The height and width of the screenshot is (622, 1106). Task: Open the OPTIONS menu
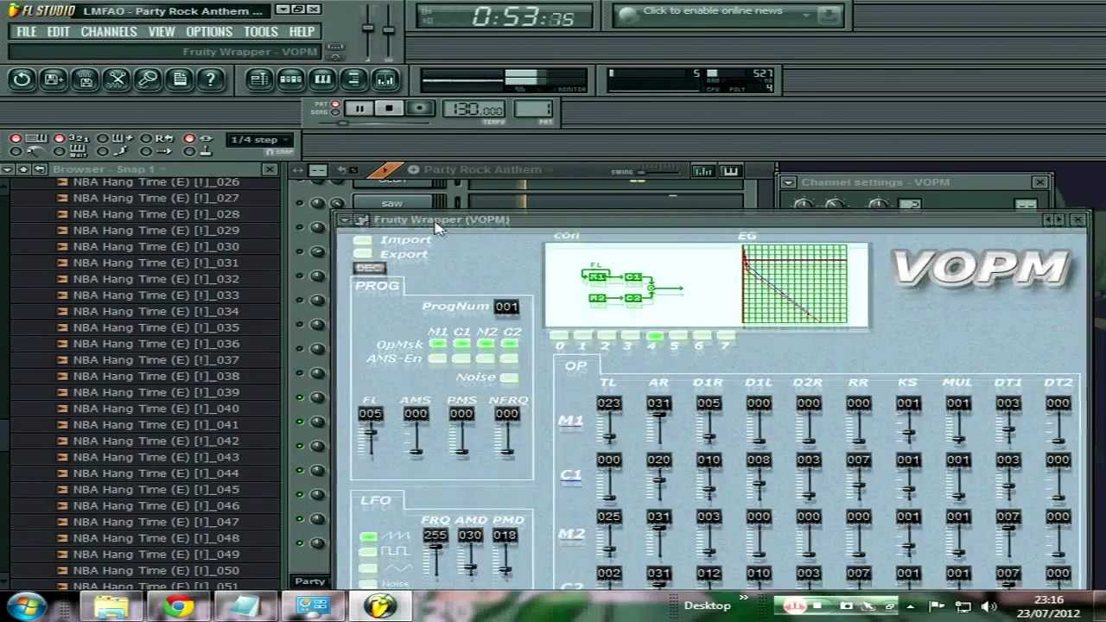click(x=209, y=31)
